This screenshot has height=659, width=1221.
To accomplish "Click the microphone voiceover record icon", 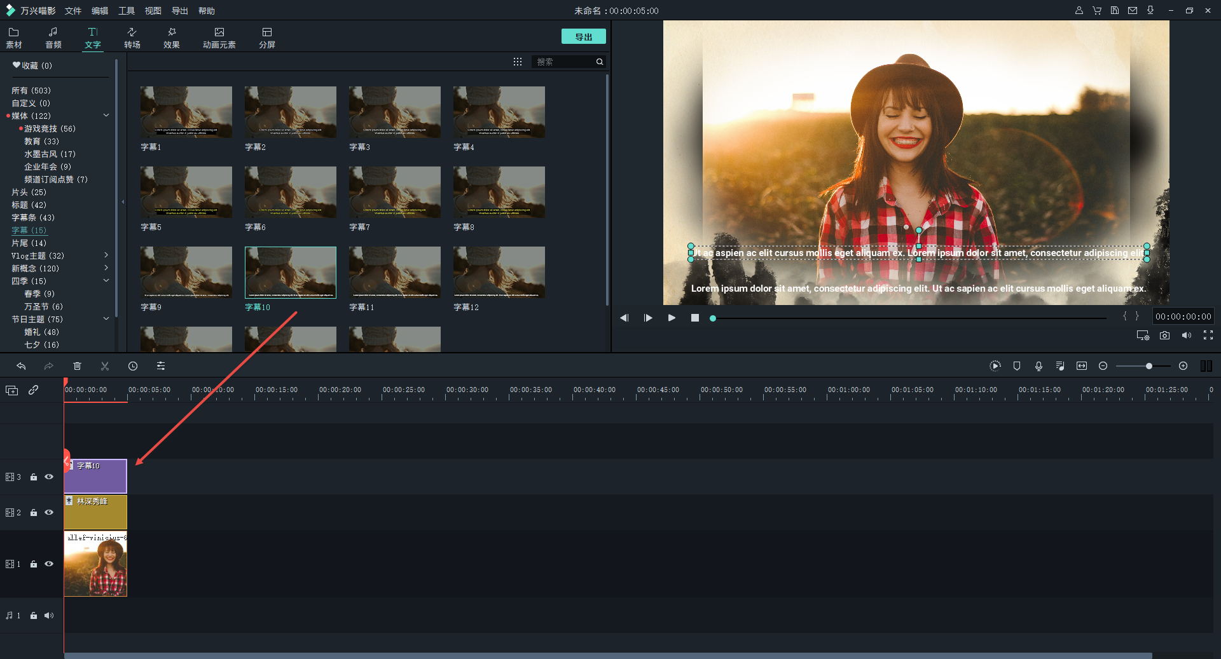I will tap(1038, 366).
